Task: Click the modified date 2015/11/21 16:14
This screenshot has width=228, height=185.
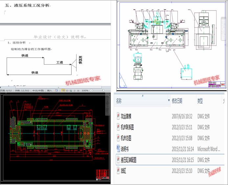Action: (x=183, y=149)
